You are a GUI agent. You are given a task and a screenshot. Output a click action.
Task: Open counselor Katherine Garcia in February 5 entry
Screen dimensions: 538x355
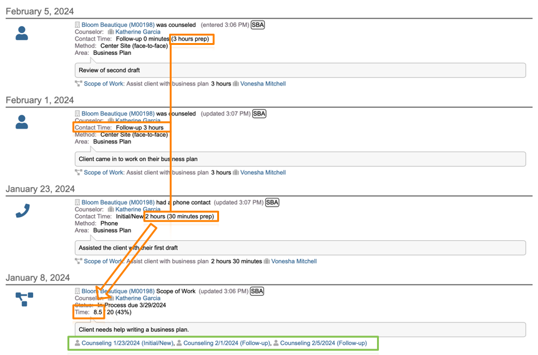pyautogui.click(x=137, y=32)
